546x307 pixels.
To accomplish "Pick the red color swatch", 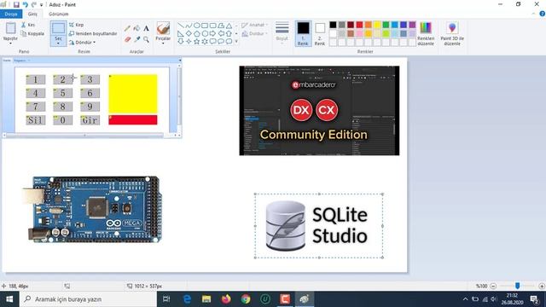I will [x=359, y=25].
